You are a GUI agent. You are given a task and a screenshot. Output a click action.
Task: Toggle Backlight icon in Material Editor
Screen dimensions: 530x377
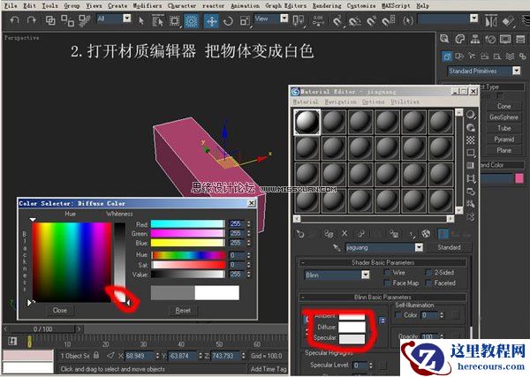471,127
